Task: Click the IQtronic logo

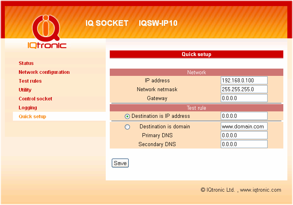Action: (47, 32)
